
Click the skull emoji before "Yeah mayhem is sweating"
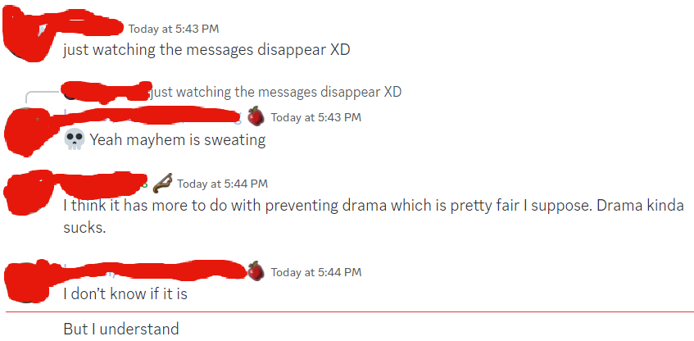[74, 140]
